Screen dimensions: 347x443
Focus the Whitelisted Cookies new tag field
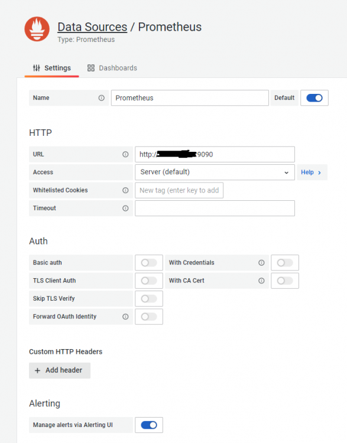tap(179, 190)
